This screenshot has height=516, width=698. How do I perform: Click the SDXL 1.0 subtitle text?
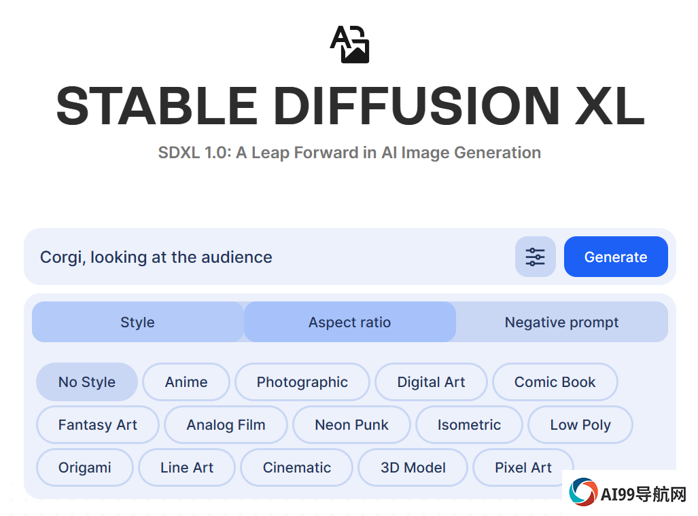point(349,153)
